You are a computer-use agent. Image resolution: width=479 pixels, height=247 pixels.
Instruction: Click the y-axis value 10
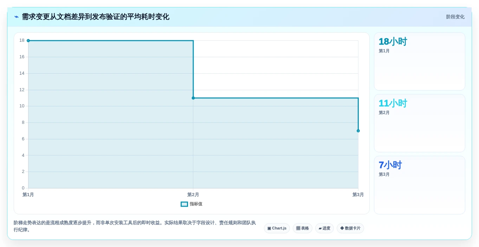pos(22,106)
